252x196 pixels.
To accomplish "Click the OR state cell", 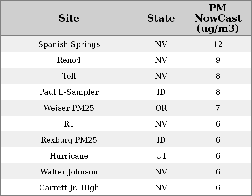I will 161,108.
